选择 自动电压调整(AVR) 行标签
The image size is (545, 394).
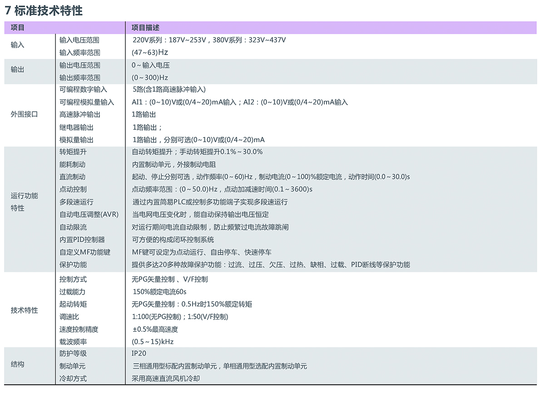click(89, 214)
